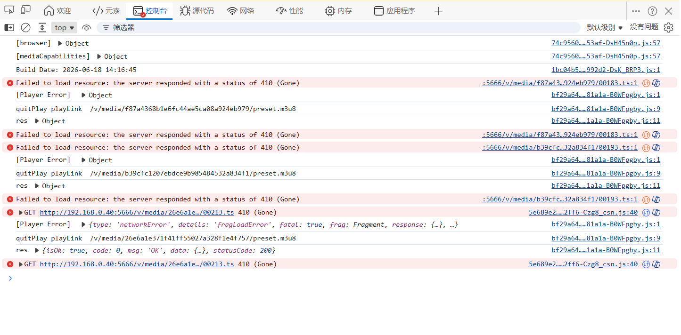Screen dimensions: 681x335
Task: Select the Build Date: 2026-06-18 14:16:45 message
Action: pos(76,70)
